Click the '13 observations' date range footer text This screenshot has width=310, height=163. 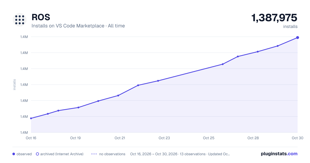pyautogui.click(x=180, y=154)
